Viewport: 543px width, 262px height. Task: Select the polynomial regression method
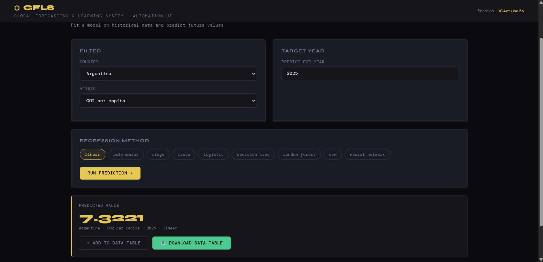(x=126, y=154)
